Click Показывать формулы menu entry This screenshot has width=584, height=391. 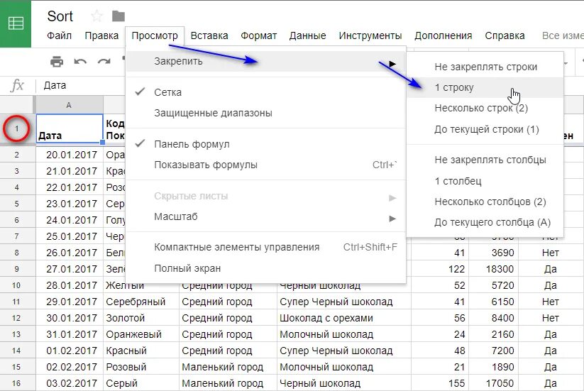click(x=266, y=165)
